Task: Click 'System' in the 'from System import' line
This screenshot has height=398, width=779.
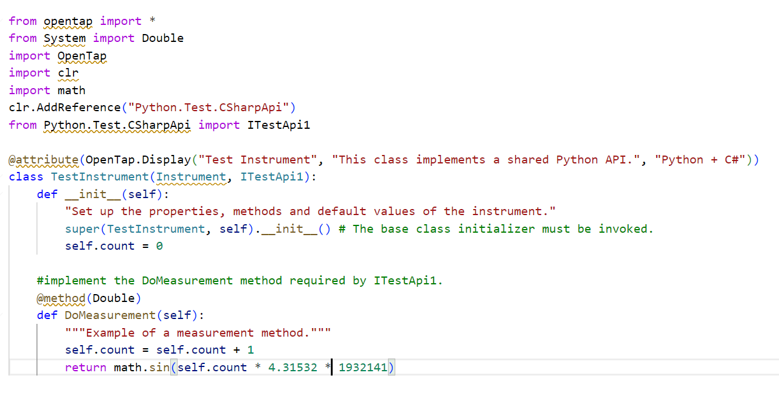Action: pyautogui.click(x=64, y=38)
